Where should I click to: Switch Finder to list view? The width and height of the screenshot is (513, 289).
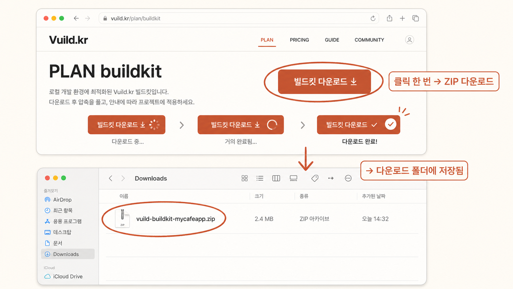click(260, 178)
